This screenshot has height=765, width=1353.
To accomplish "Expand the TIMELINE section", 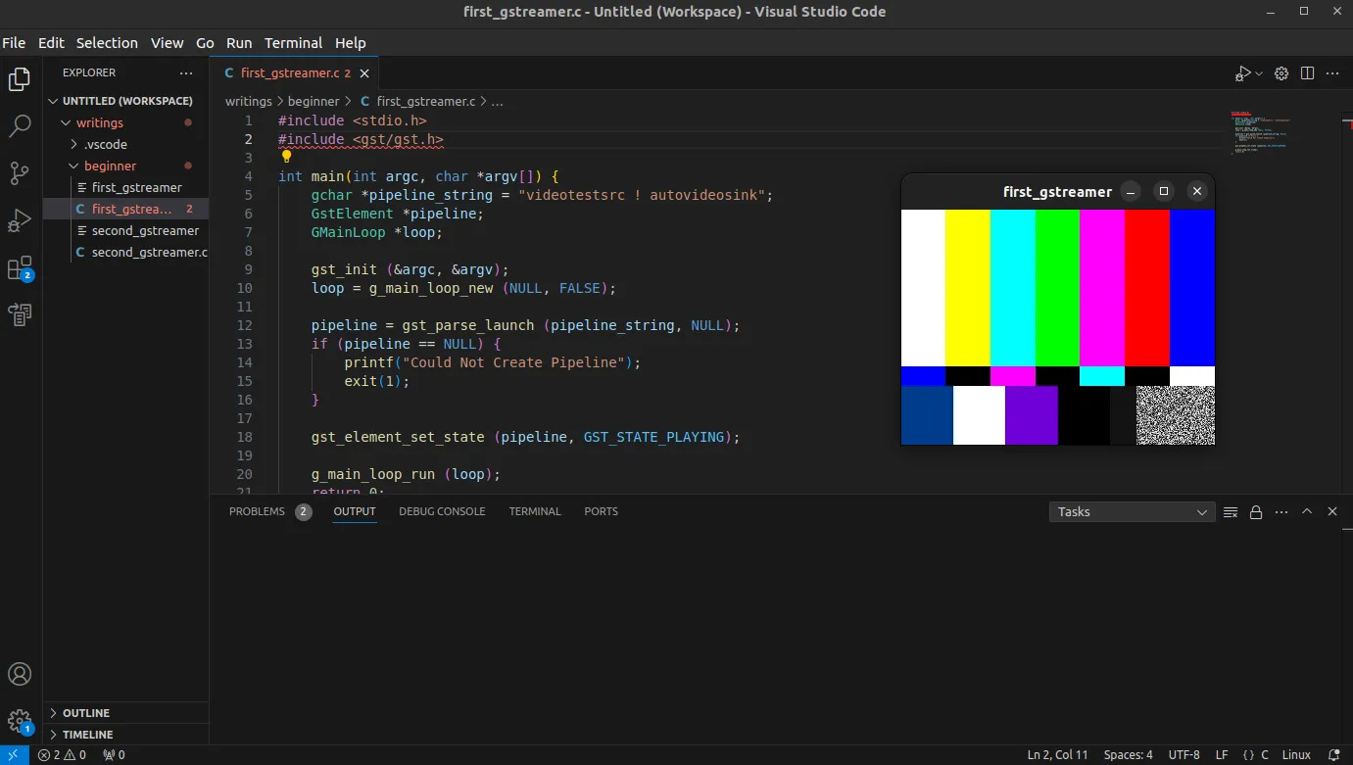I will tap(126, 735).
